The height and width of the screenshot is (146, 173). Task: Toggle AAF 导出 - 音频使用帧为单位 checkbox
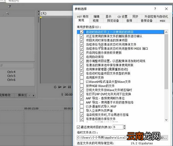pyautogui.click(x=81, y=98)
